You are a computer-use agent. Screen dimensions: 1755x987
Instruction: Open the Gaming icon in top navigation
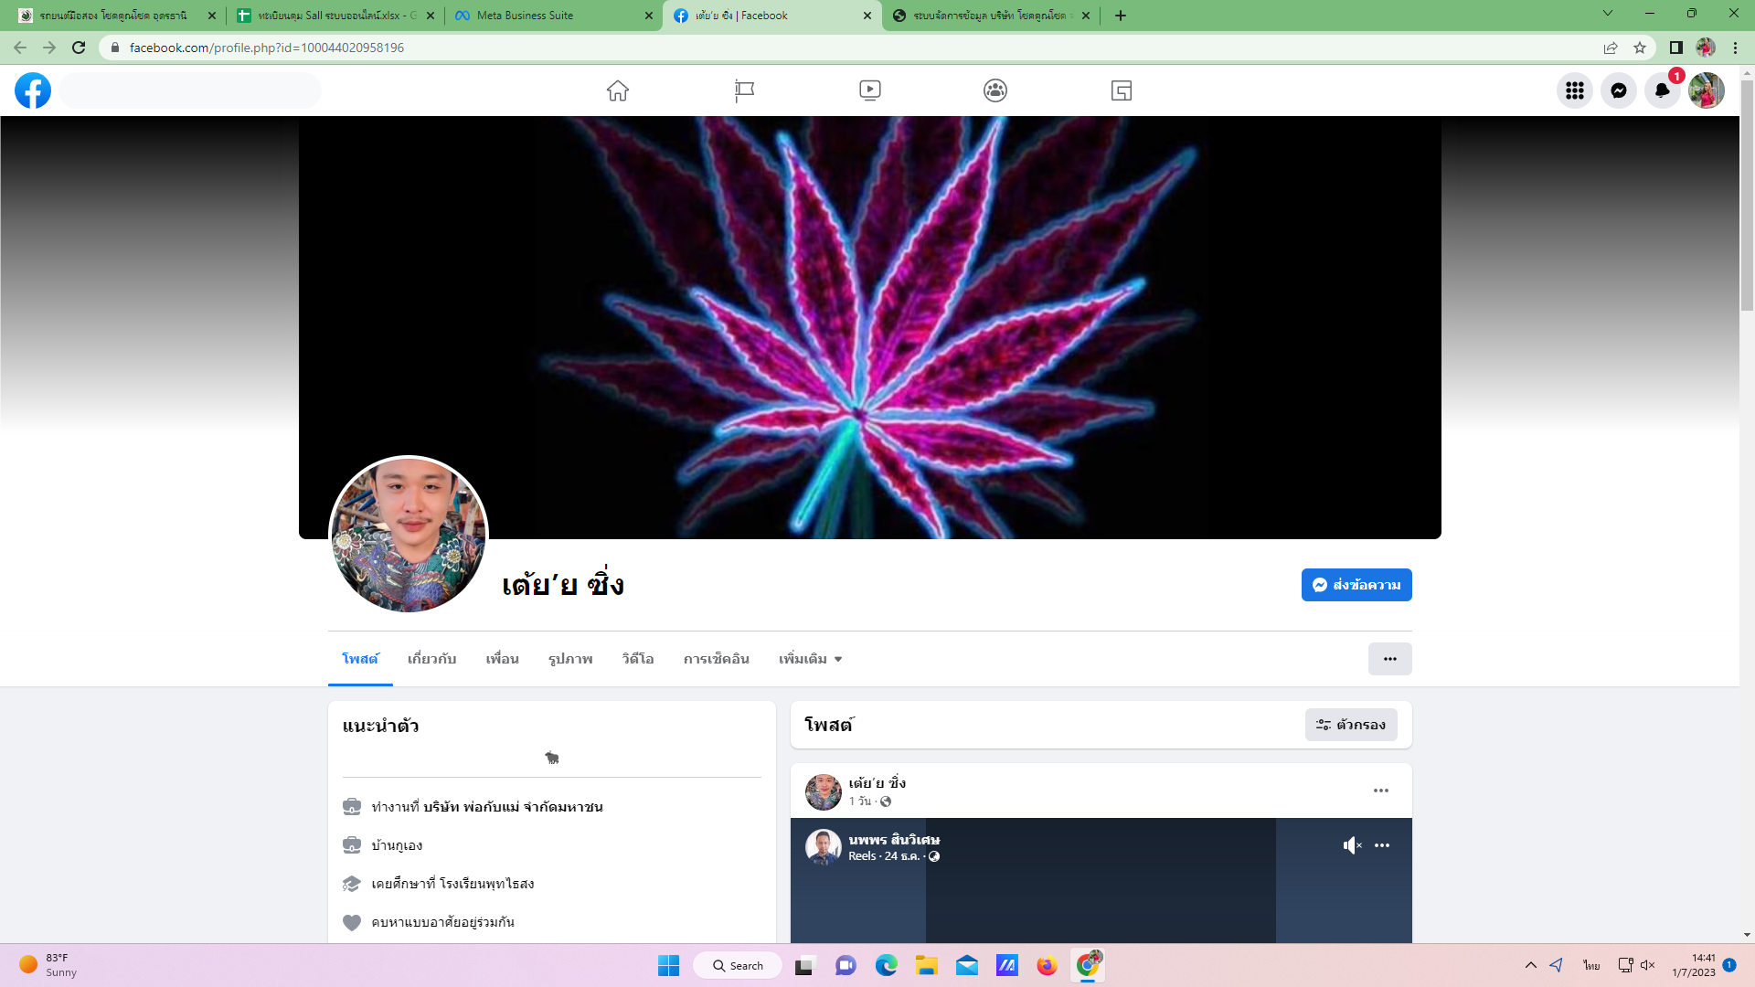(x=1122, y=90)
